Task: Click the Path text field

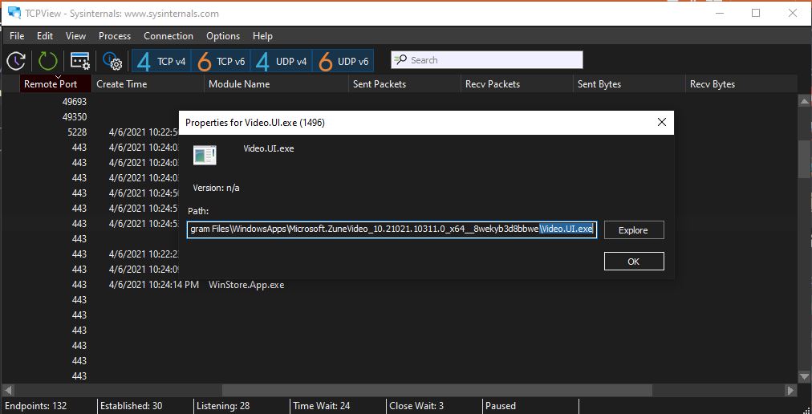Action: click(x=392, y=229)
